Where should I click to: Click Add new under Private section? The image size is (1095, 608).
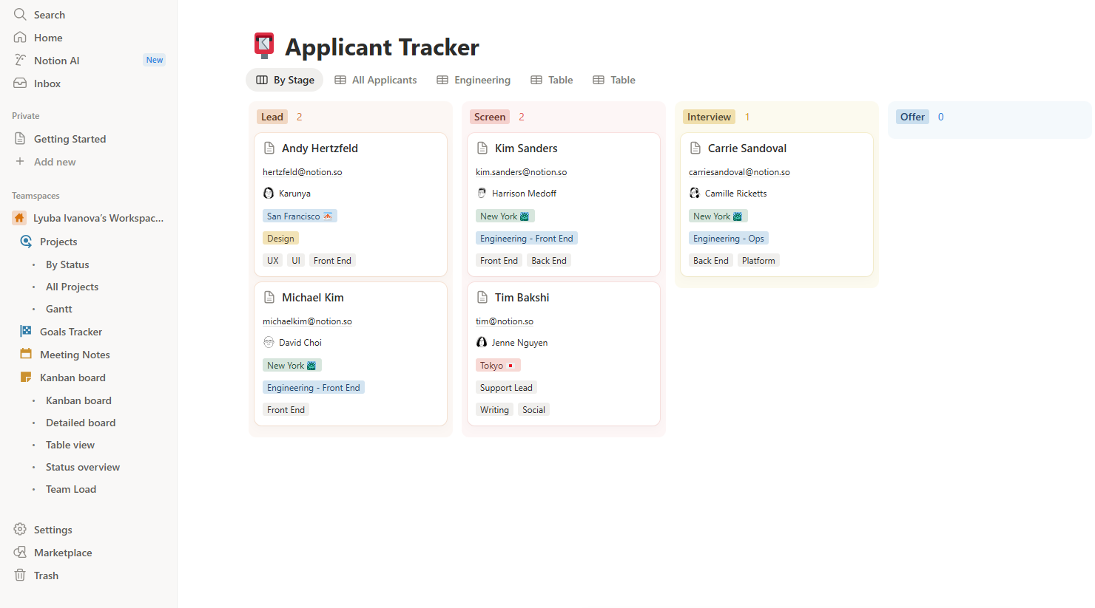[54, 162]
